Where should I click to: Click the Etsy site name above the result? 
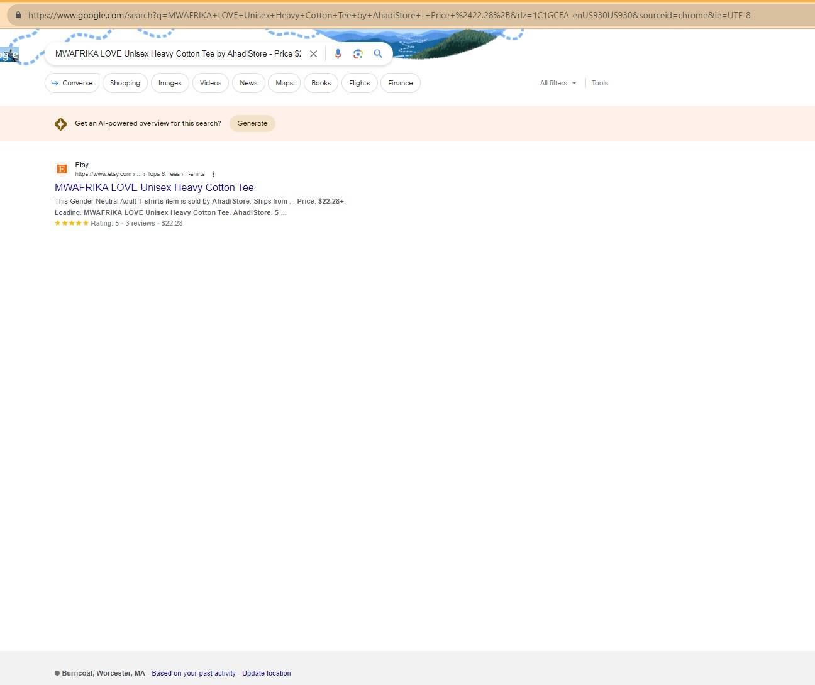(x=82, y=165)
